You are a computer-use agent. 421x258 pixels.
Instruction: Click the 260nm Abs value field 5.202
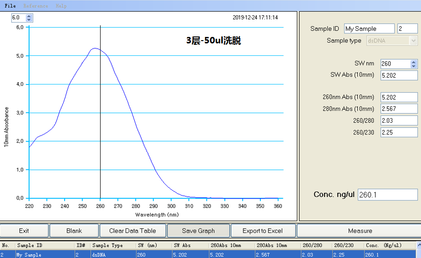pos(399,97)
